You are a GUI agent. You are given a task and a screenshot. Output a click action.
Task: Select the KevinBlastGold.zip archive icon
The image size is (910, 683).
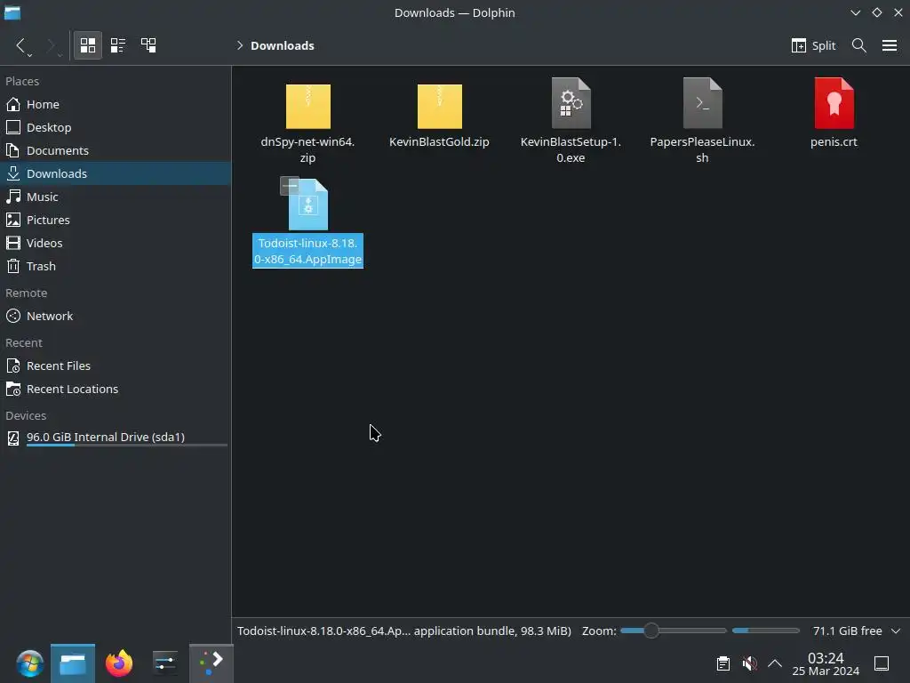pos(439,107)
